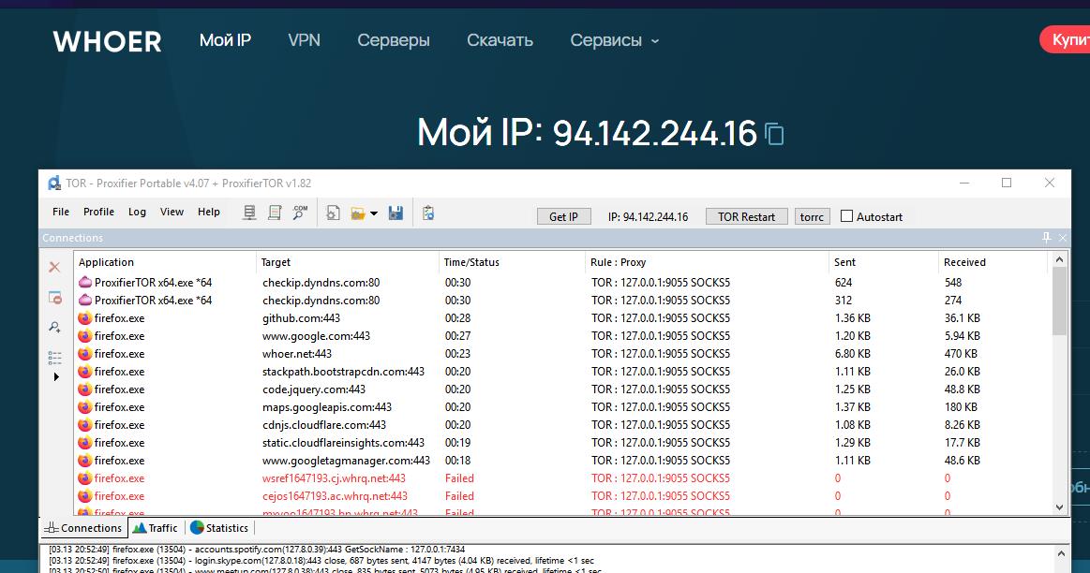Click the list view icon in sidebar
Image resolution: width=1090 pixels, height=573 pixels.
[x=55, y=358]
